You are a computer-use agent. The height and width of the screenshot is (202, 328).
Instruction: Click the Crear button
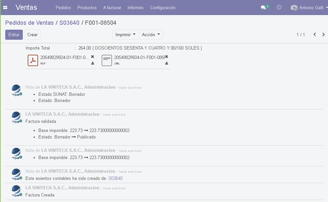tap(32, 35)
